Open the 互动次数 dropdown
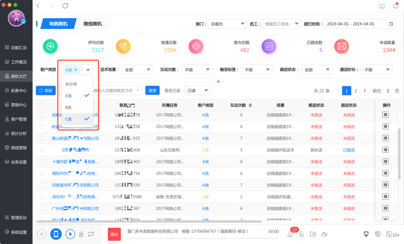Image resolution: width=404 pixels, height=244 pixels. tap(197, 70)
